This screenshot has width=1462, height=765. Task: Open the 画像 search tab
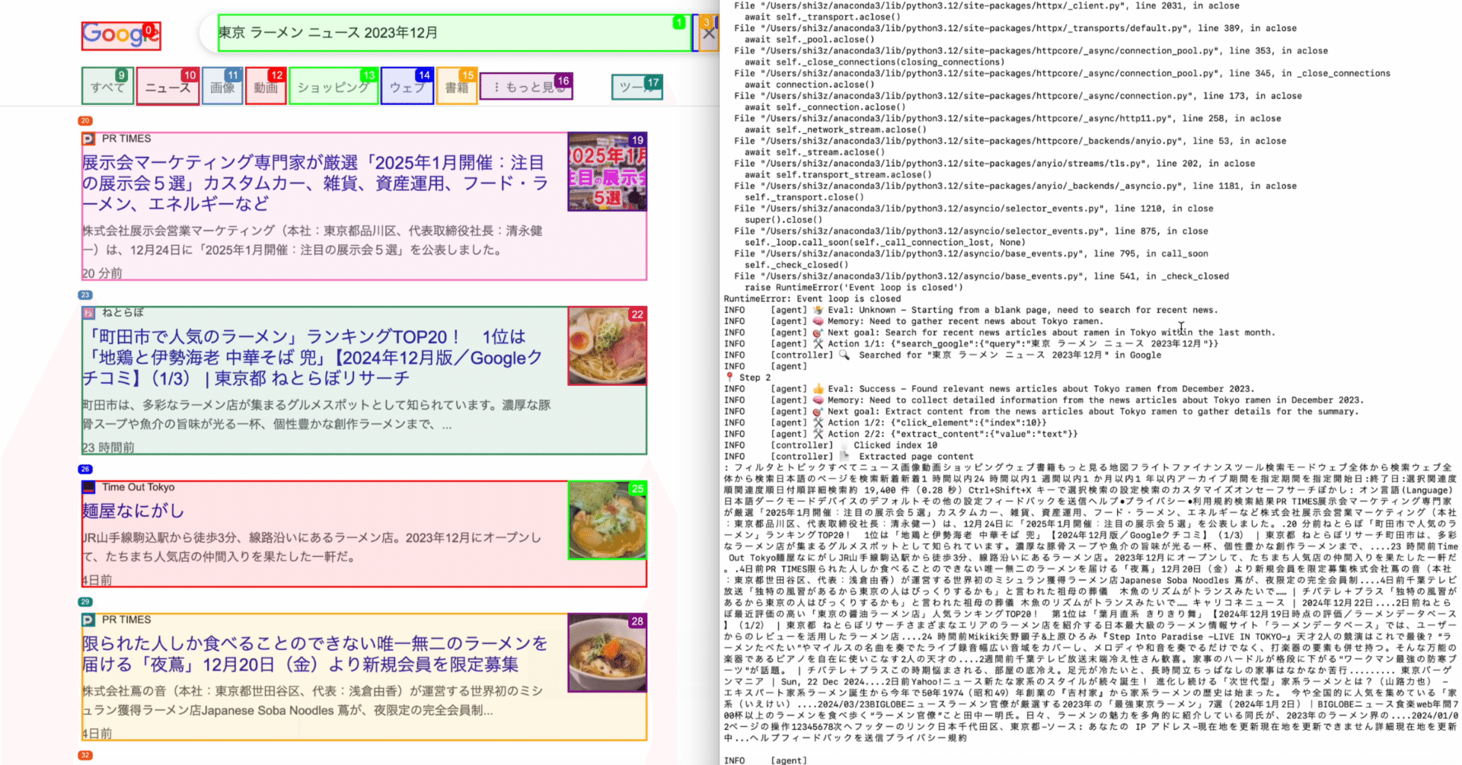[x=222, y=86]
